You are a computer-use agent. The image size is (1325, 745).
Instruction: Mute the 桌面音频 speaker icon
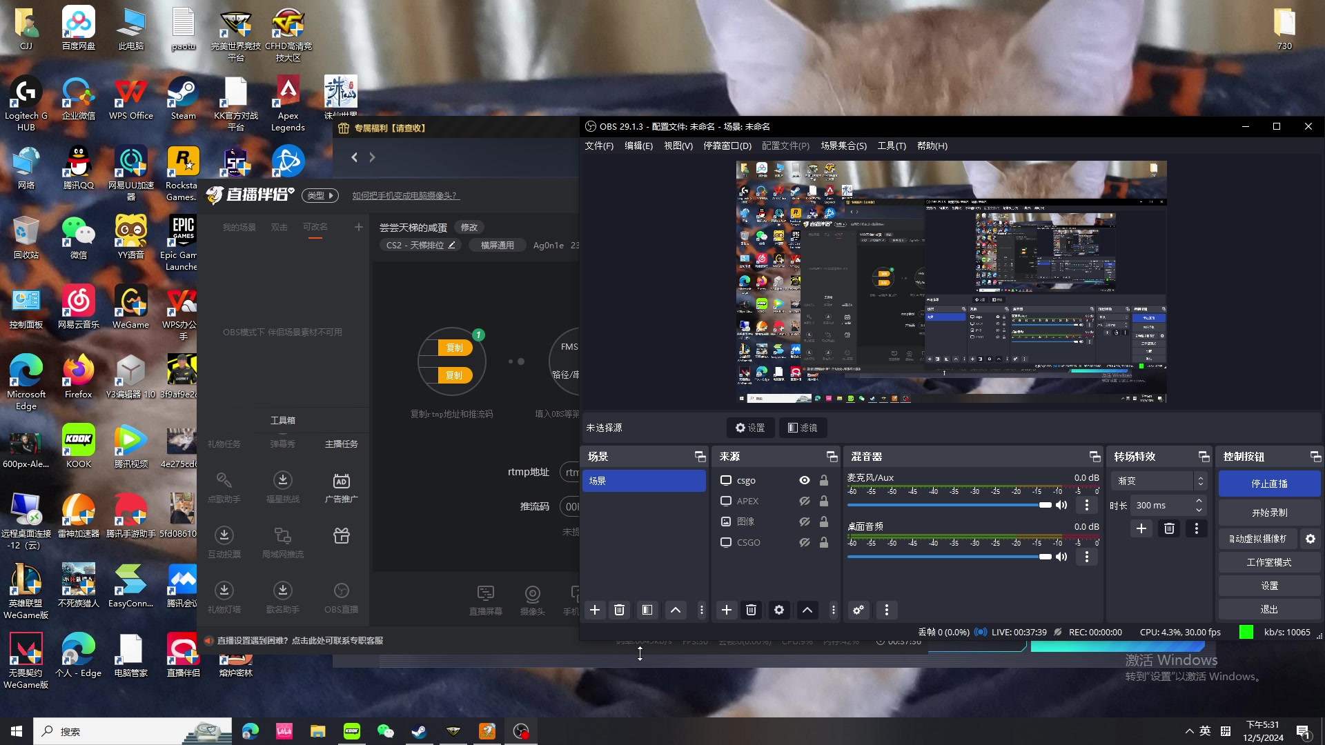click(x=1061, y=557)
